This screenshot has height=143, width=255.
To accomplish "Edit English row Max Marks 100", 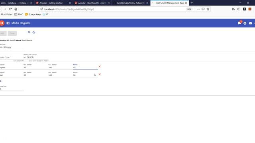I will 61,67.
